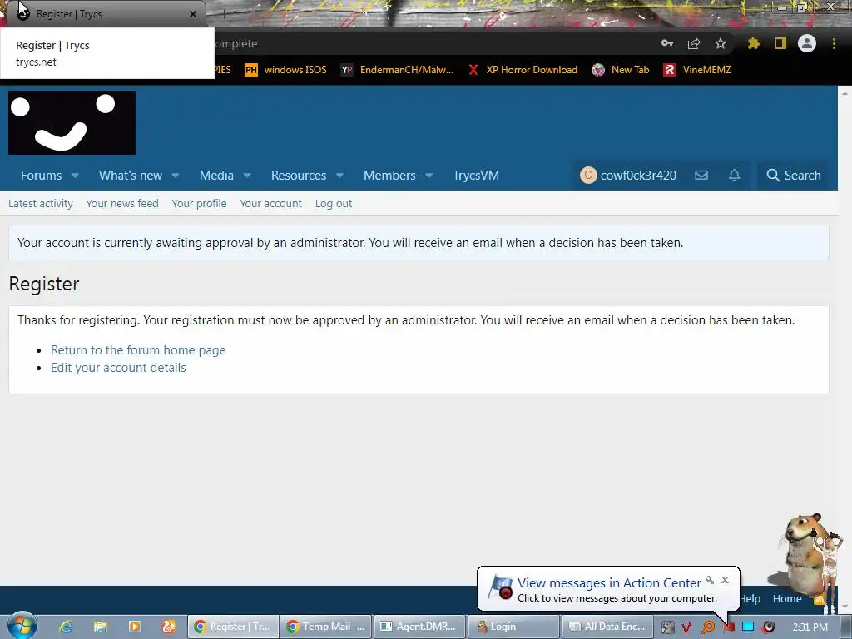Open the Chrome profile avatar
The image size is (852, 639).
tap(807, 43)
